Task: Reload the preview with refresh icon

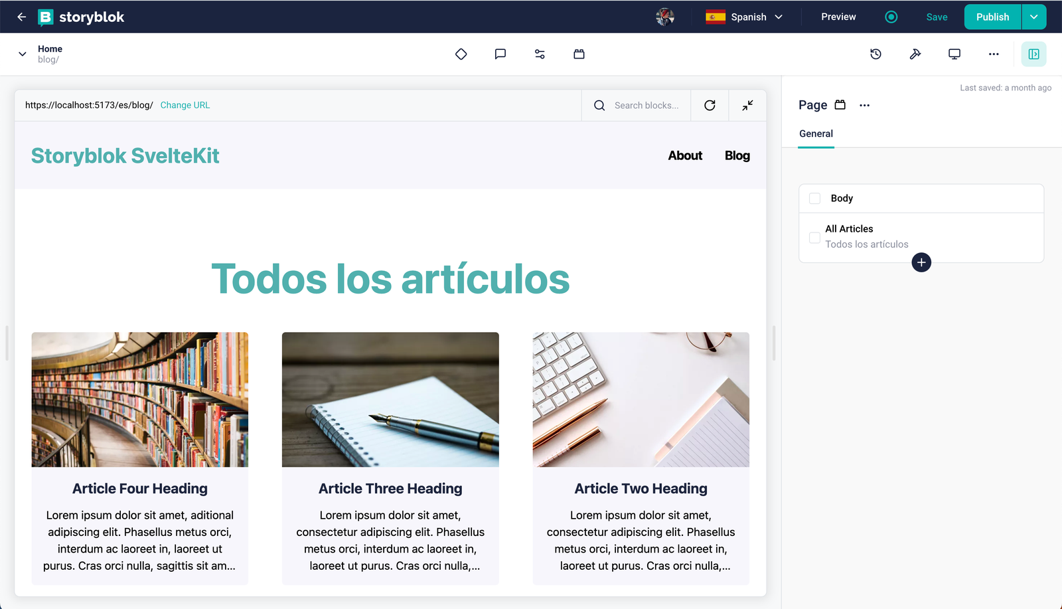Action: (710, 106)
